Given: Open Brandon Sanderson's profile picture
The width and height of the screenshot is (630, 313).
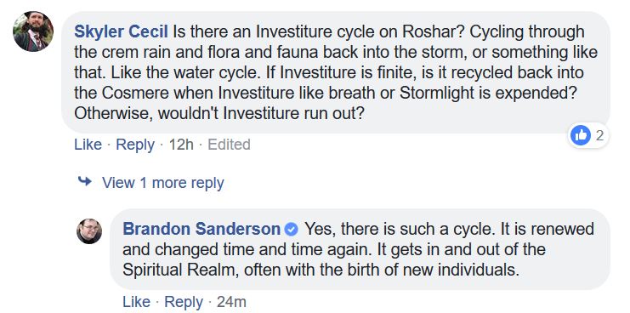Looking at the screenshot, I should pyautogui.click(x=89, y=231).
